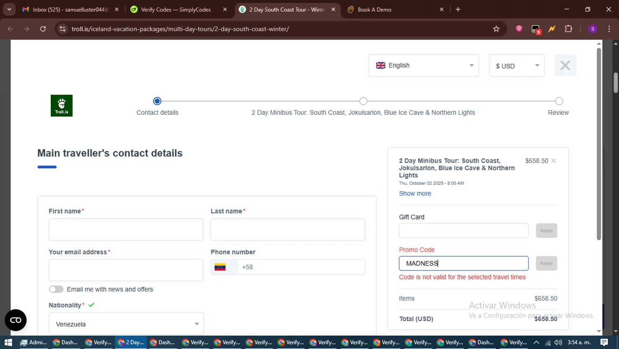
Task: Open the tab search dropdown arrow
Action: coord(9,9)
